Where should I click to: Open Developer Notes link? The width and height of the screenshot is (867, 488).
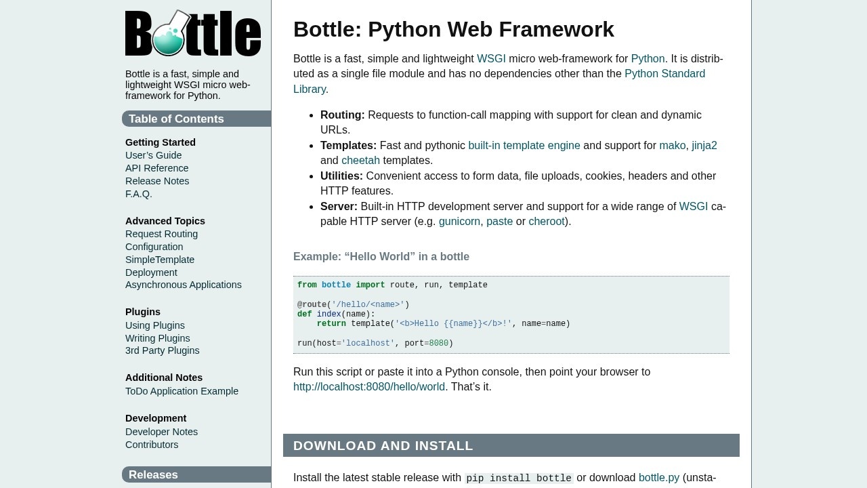[161, 432]
